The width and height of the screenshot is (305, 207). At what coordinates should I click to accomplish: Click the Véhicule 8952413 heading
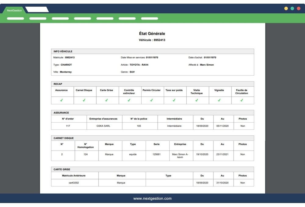click(x=152, y=41)
